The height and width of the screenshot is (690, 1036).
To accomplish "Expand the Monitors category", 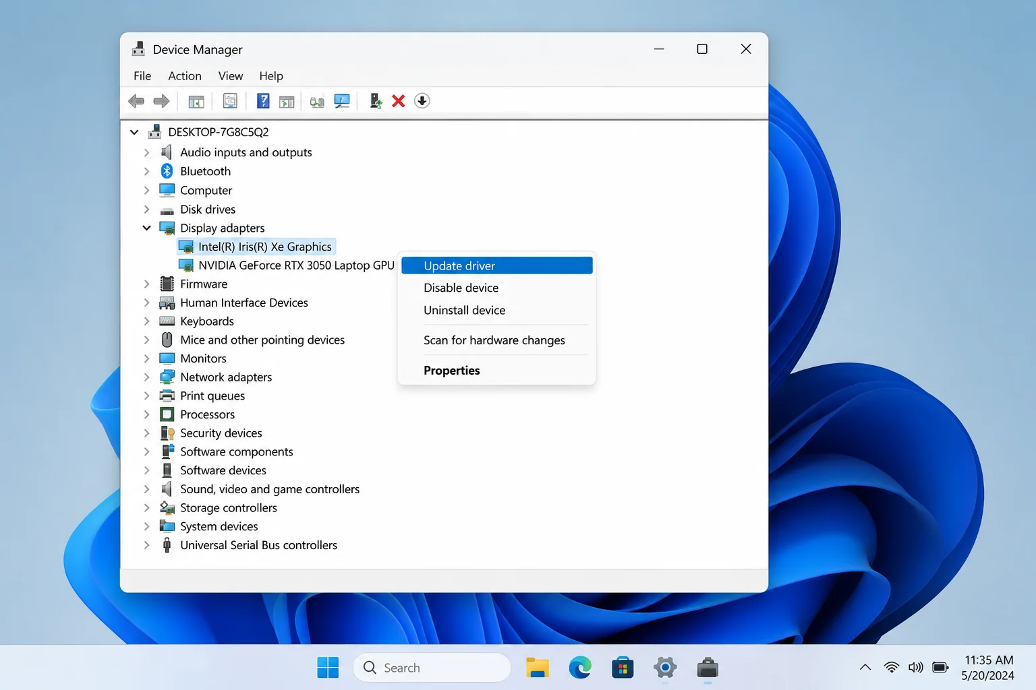I will tap(146, 358).
